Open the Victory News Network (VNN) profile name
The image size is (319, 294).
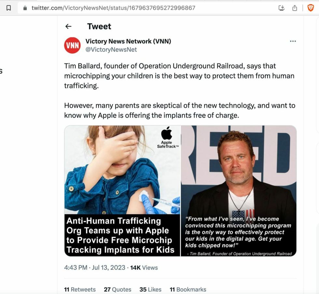pos(128,41)
